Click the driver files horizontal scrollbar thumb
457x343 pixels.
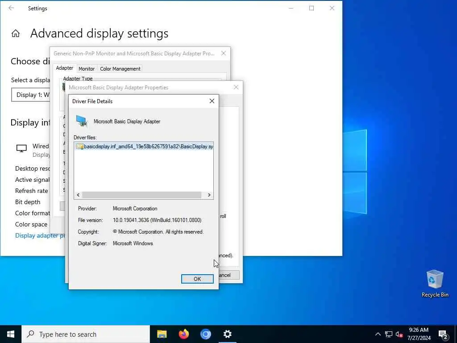[141, 195]
